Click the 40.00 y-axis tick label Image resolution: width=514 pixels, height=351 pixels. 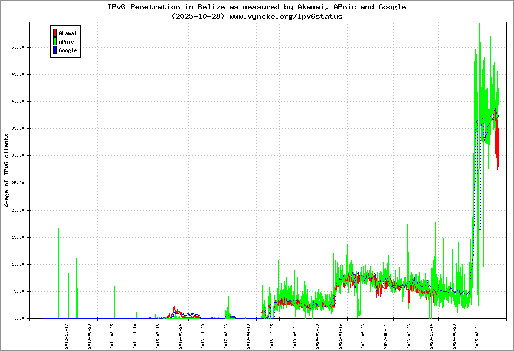click(x=18, y=101)
